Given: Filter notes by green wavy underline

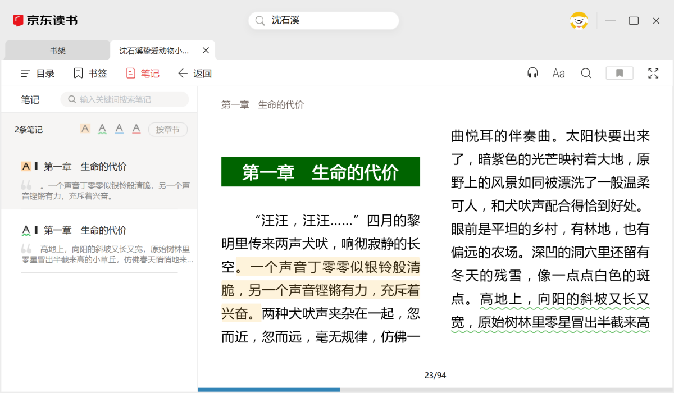Looking at the screenshot, I should tap(102, 129).
